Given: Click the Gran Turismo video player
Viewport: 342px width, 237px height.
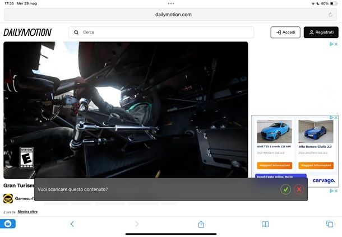Looking at the screenshot, I should (x=126, y=110).
